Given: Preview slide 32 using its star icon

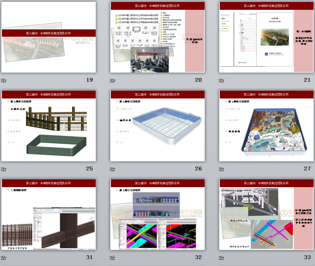Looking at the screenshot, I should [x=112, y=258].
